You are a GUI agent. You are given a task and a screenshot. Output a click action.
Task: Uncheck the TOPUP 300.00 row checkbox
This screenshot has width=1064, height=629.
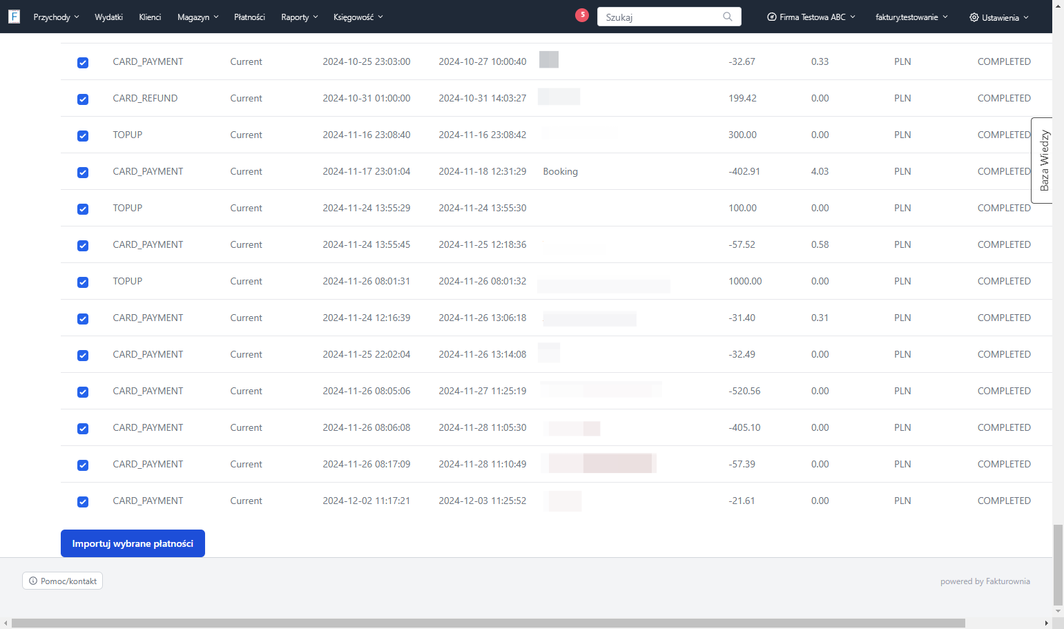tap(83, 136)
